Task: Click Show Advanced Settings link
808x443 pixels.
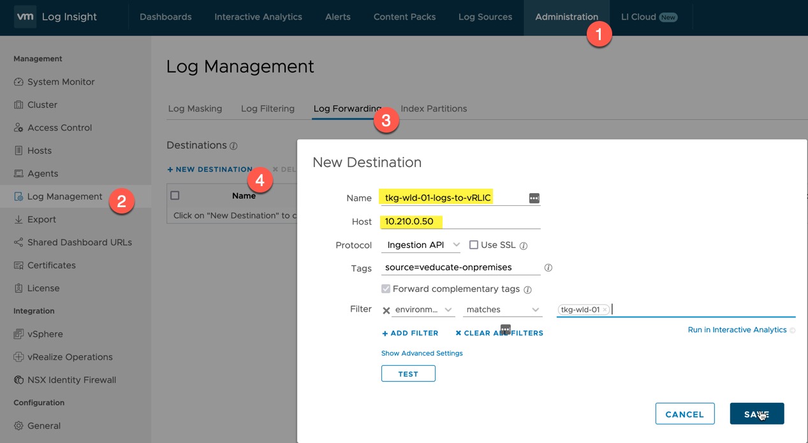Action: click(422, 353)
